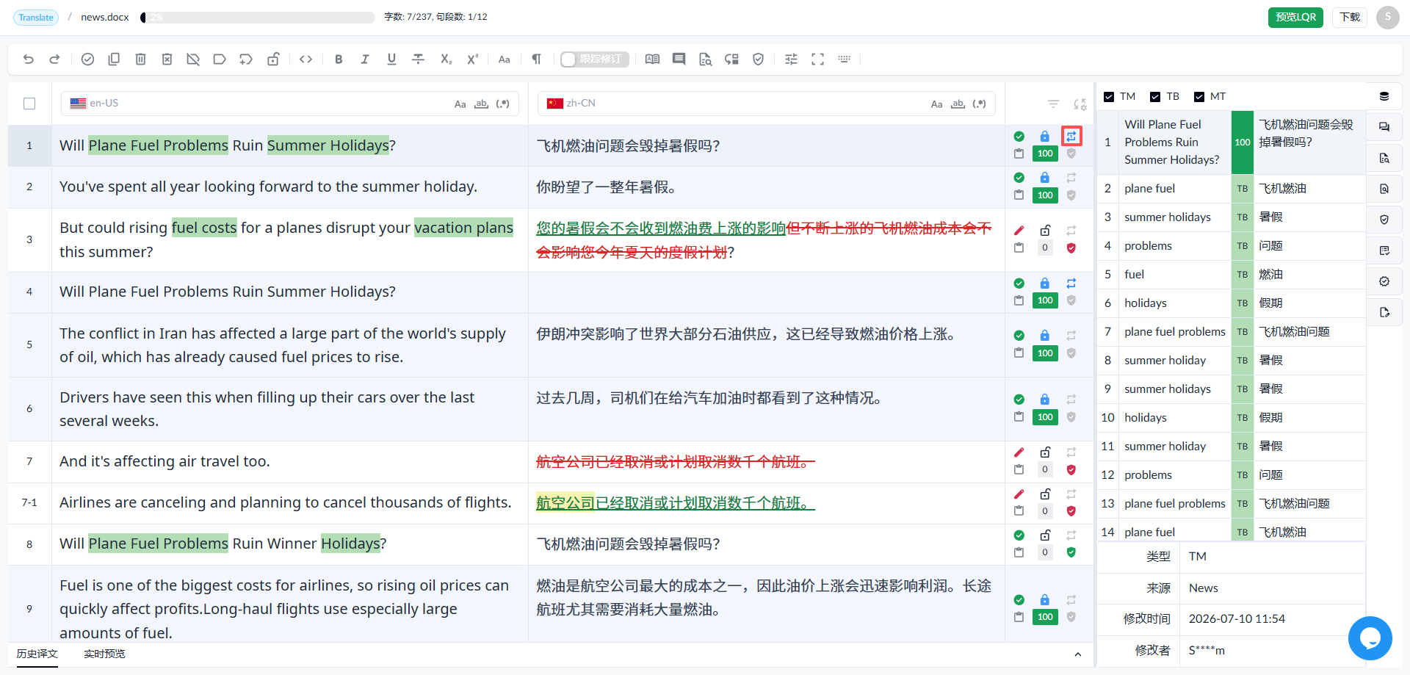Click the trash can clear-target icon
The height and width of the screenshot is (675, 1410).
140,59
